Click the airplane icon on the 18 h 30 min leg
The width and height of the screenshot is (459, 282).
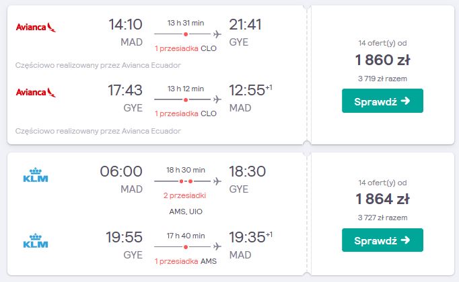pos(217,181)
